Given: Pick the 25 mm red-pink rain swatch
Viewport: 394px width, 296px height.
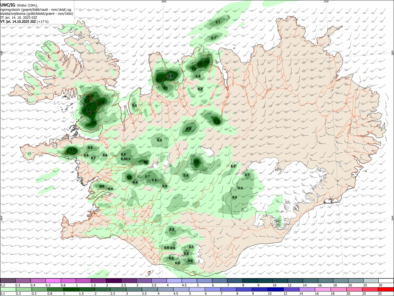Looking at the screenshot, I should tap(370, 289).
